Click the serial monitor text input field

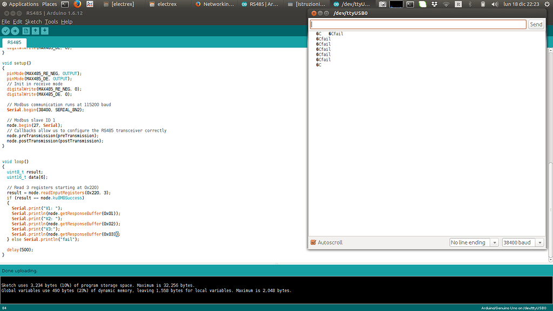point(418,24)
